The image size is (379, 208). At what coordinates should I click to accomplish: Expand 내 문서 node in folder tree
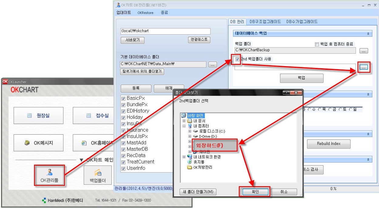pyautogui.click(x=184, y=121)
